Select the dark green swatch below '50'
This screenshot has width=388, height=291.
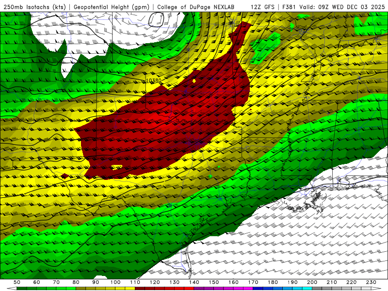pos(21,289)
